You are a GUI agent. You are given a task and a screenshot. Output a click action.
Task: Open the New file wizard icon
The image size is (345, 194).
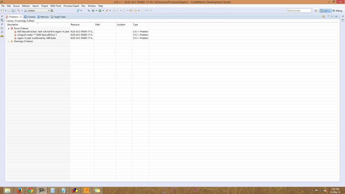[2, 11]
